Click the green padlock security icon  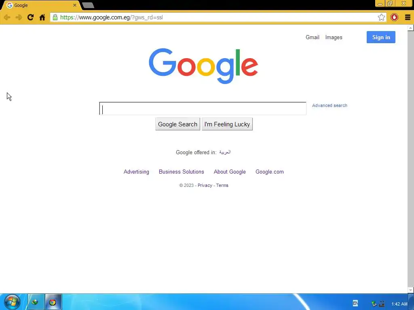[55, 17]
